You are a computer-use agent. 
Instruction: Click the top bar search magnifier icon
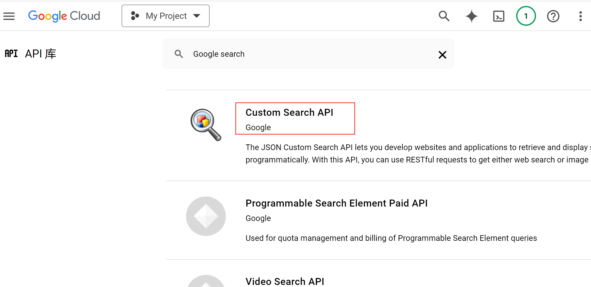[444, 16]
